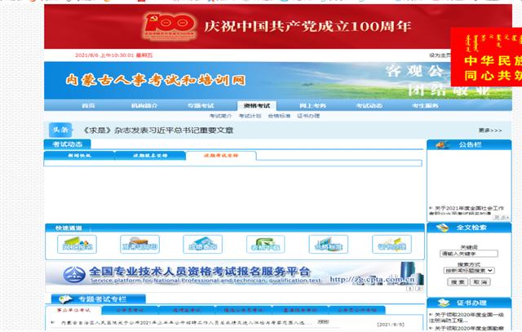Select the 新闻快讯 tab
Viewport: 522px width, 332px height.
point(79,155)
